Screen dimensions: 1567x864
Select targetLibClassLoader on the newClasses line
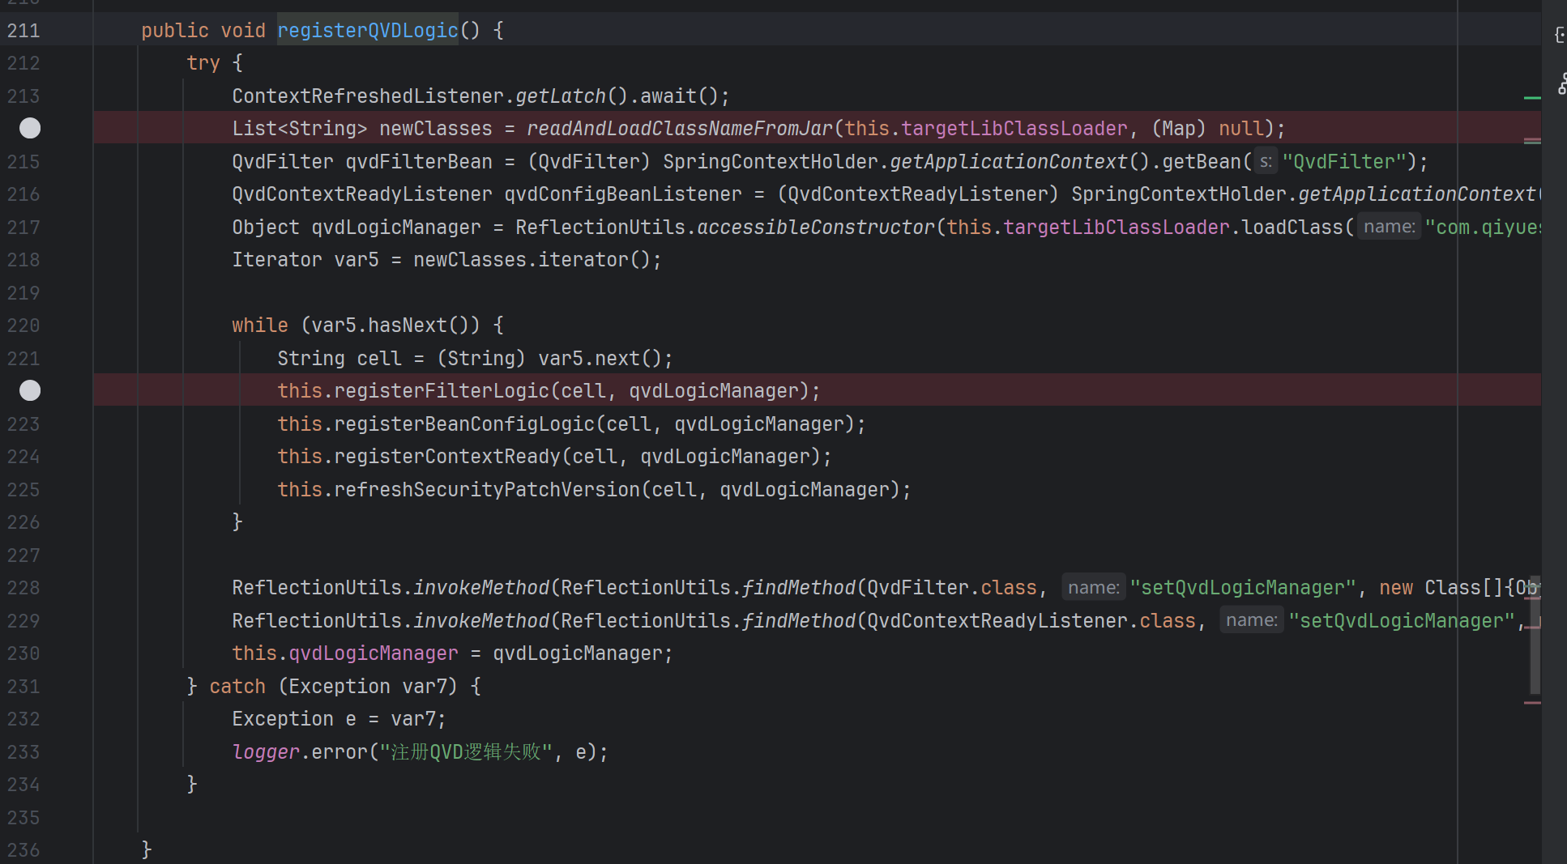pos(1014,129)
